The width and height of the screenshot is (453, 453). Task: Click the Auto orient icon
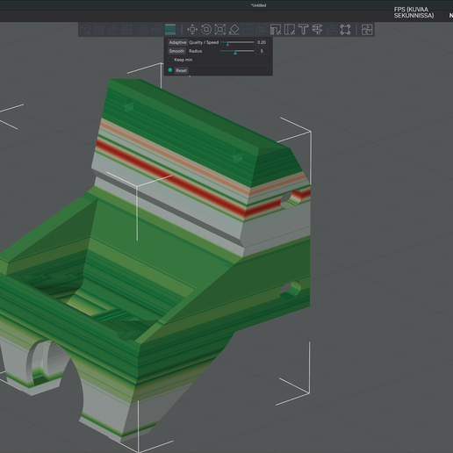coord(113,29)
